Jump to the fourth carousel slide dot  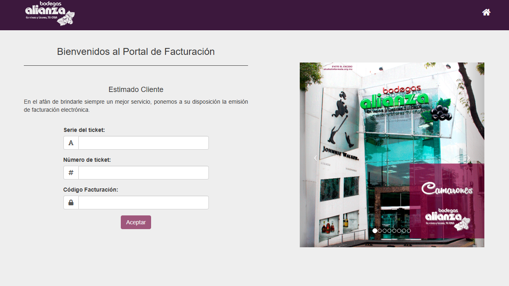(389, 231)
